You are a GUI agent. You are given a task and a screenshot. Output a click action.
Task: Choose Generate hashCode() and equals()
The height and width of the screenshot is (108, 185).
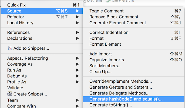pyautogui.click(x=126, y=99)
